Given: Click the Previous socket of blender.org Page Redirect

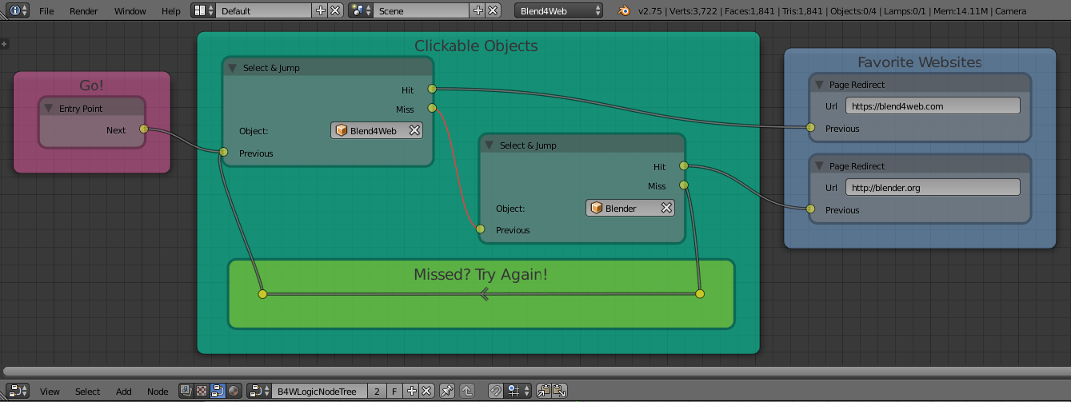Looking at the screenshot, I should click(810, 209).
